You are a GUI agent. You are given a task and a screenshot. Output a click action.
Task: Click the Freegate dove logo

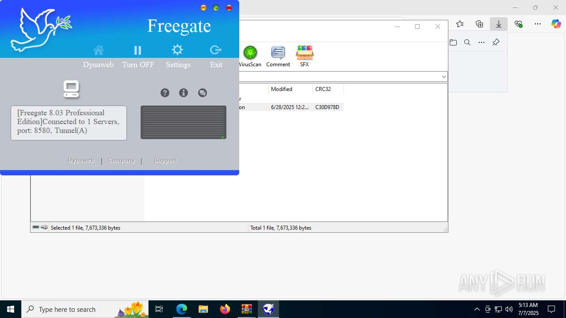41,30
